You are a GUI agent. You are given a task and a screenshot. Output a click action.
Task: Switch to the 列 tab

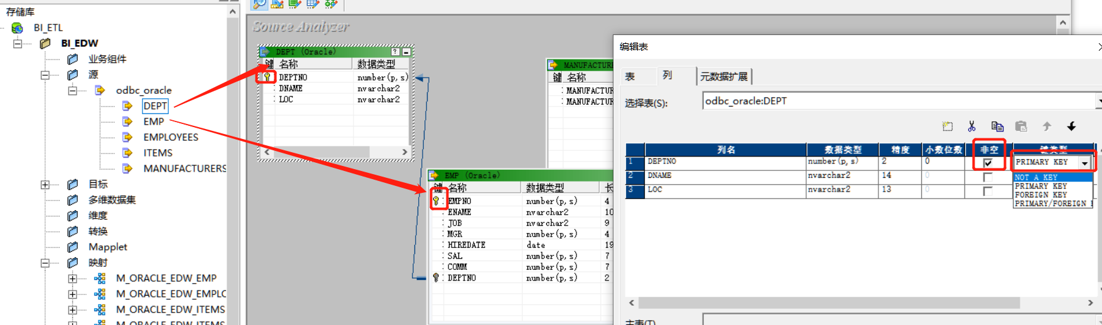[667, 75]
